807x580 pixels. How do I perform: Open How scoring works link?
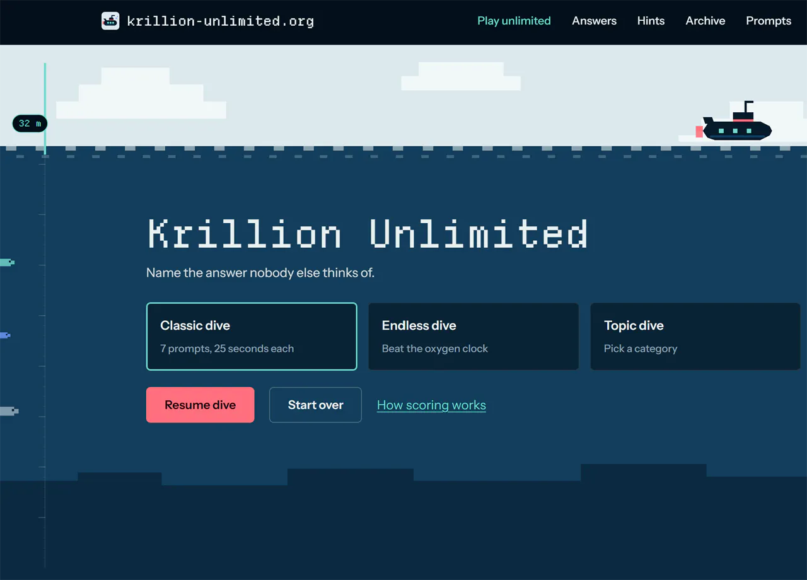[x=431, y=405]
